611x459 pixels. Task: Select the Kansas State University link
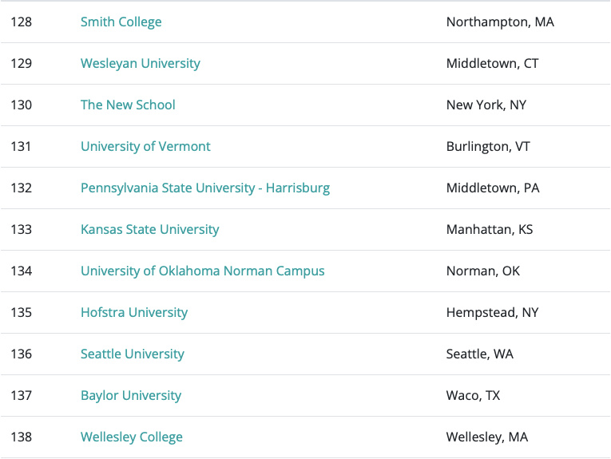149,230
